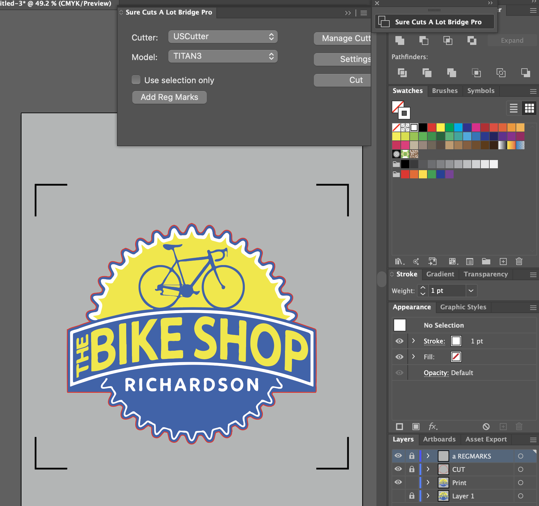Expand the Stroke row in Appearance panel
The image size is (539, 506).
(413, 341)
